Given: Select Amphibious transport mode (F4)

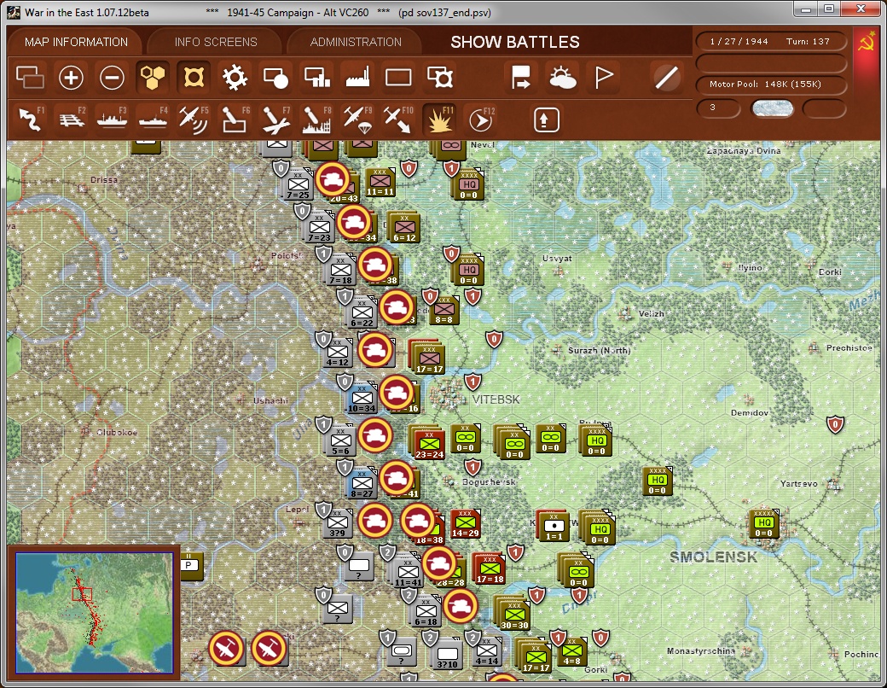Looking at the screenshot, I should [x=153, y=120].
